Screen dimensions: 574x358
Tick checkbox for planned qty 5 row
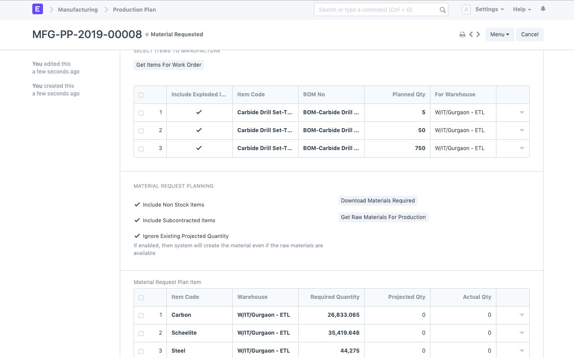pos(141,113)
